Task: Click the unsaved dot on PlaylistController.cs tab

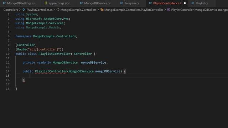Action: click(185, 3)
